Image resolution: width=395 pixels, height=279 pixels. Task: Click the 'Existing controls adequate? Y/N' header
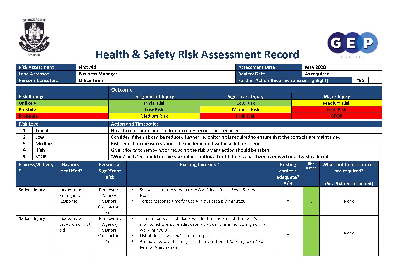[x=288, y=174]
